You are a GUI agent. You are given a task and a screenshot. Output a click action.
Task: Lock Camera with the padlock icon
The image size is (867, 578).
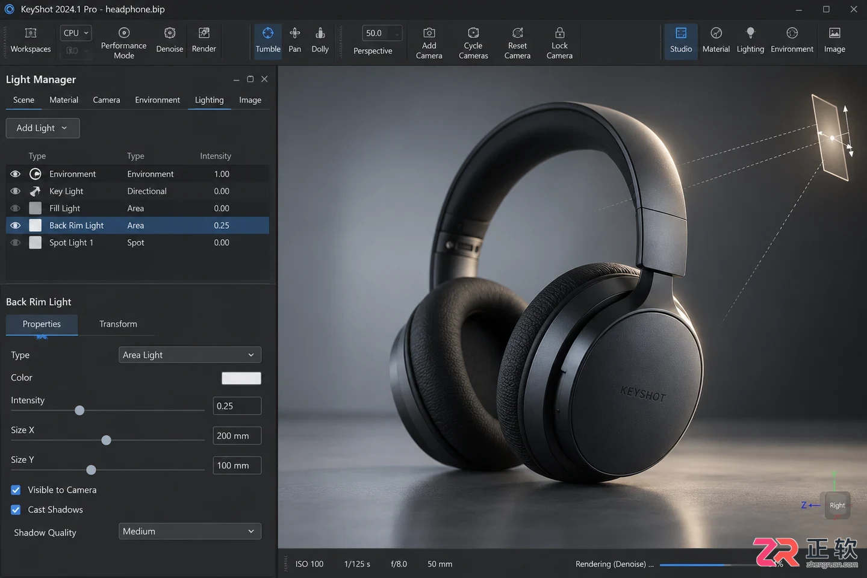[x=560, y=33]
